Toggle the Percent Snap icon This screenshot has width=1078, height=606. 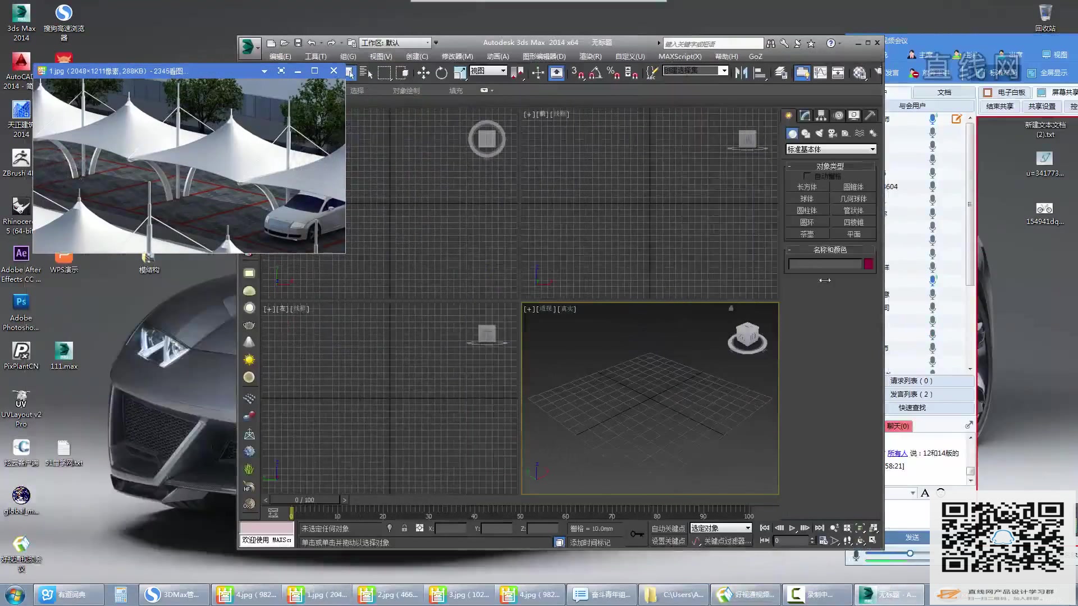coord(613,73)
